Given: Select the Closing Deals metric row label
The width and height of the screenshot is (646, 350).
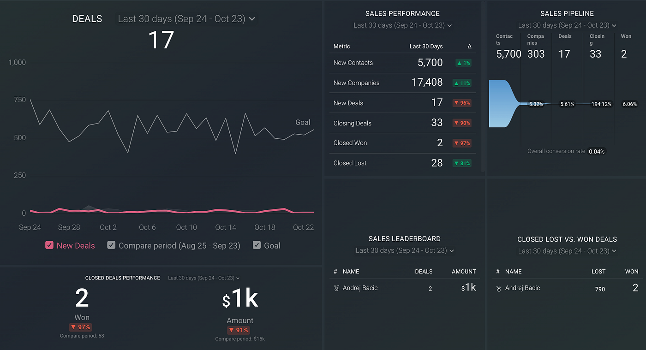Looking at the screenshot, I should [x=353, y=123].
